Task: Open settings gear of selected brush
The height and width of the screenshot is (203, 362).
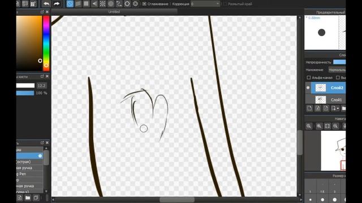Action: point(40,156)
